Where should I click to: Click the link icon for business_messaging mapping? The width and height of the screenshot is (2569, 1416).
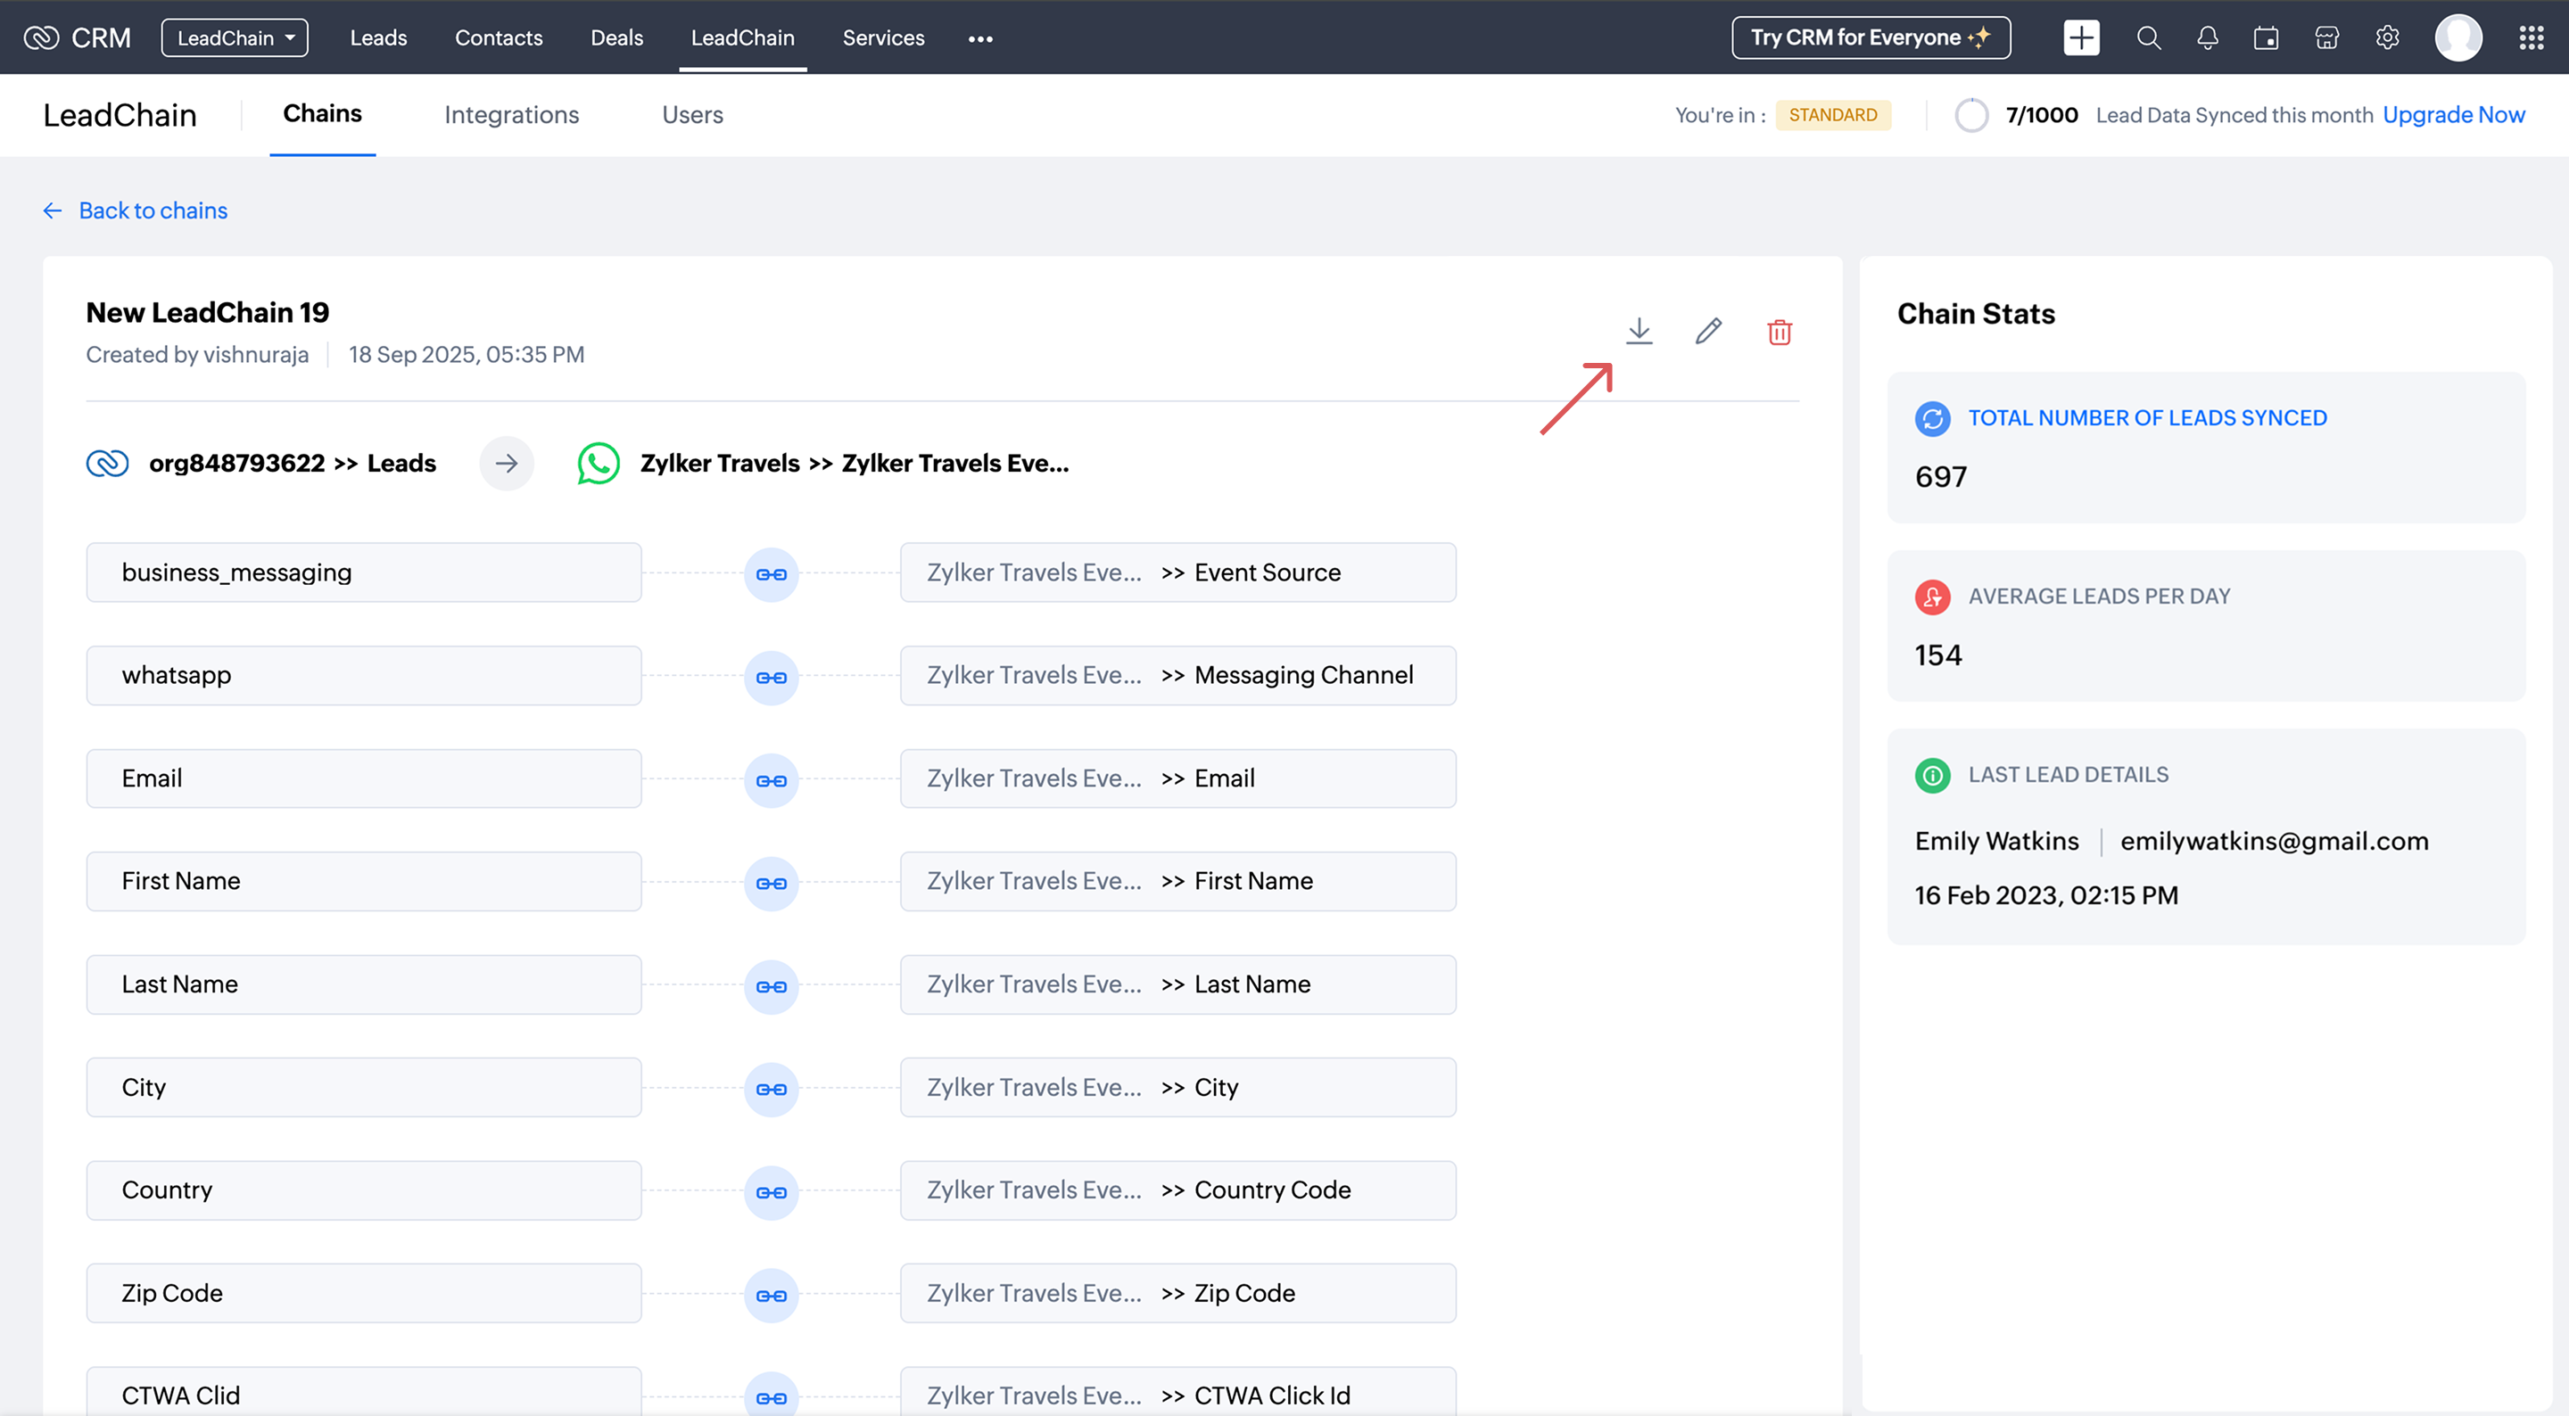(771, 574)
